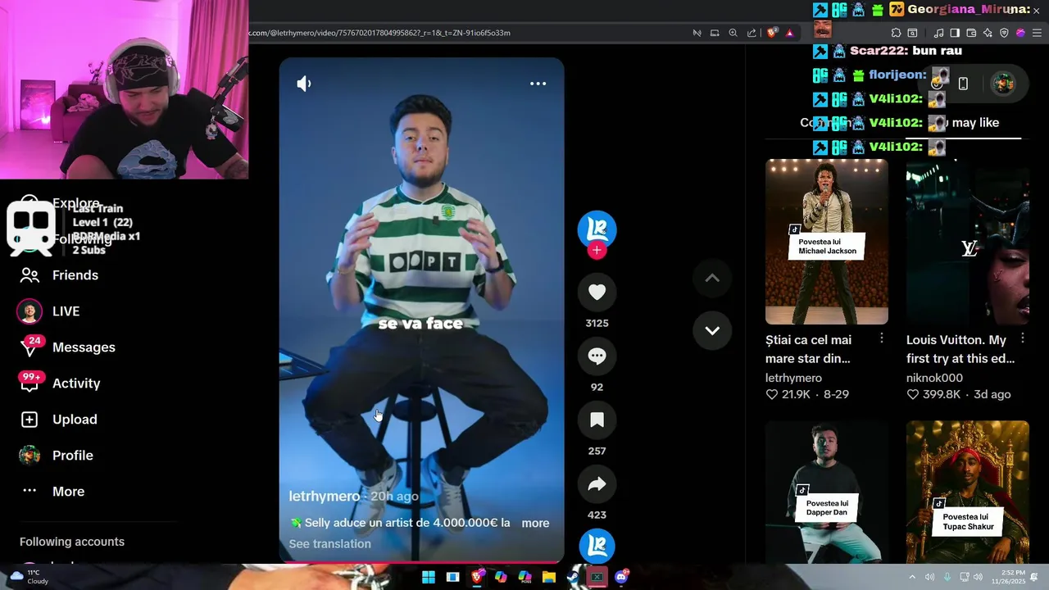The height and width of the screenshot is (590, 1049).
Task: Open the browser extensions puzzle icon
Action: pyautogui.click(x=896, y=33)
